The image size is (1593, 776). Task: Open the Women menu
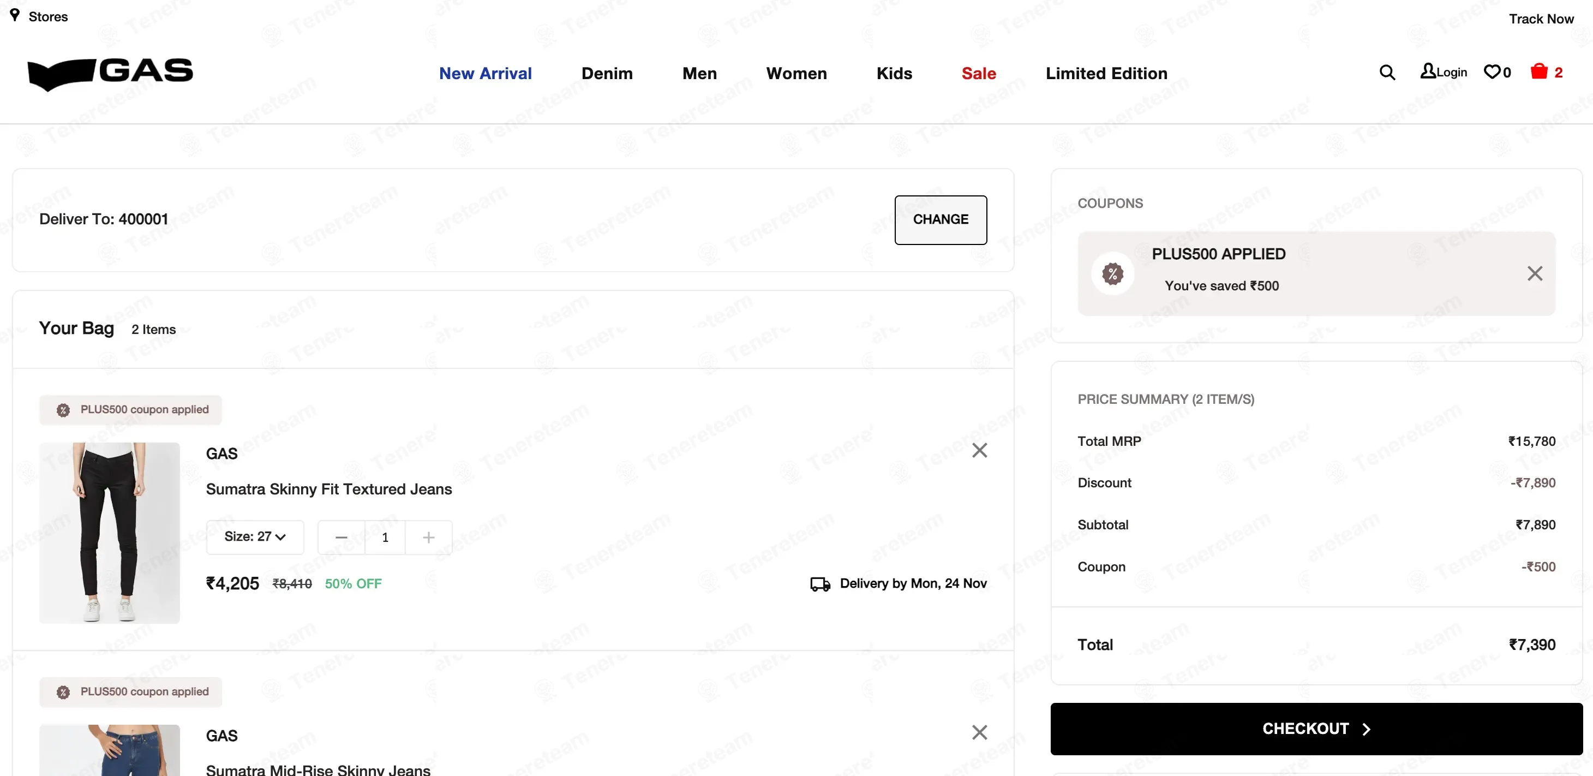click(x=796, y=74)
